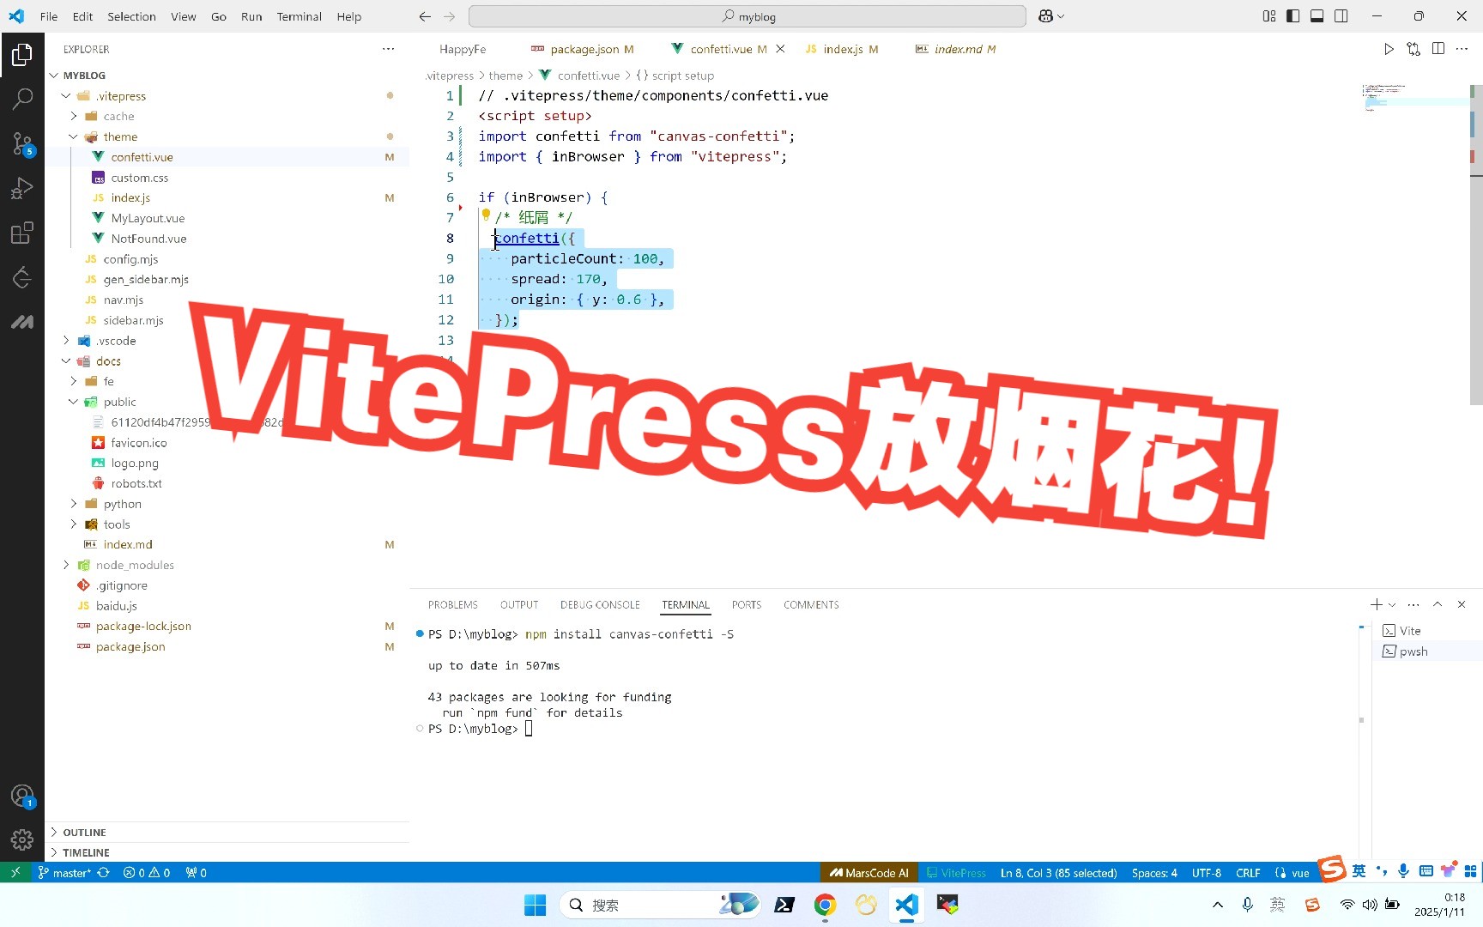Open Source Control view with badge
Viewport: 1483px width, 927px height.
pos(22,144)
